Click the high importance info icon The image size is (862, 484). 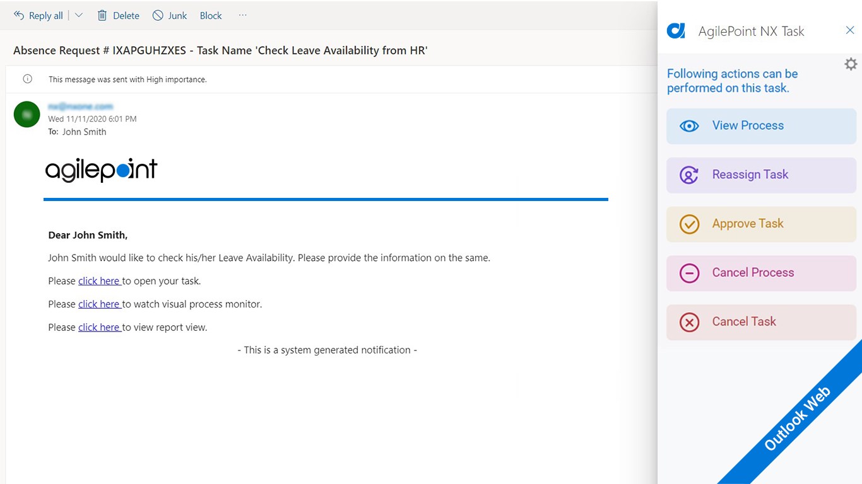coord(27,79)
